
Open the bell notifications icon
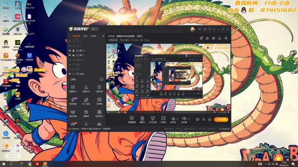click(x=219, y=38)
